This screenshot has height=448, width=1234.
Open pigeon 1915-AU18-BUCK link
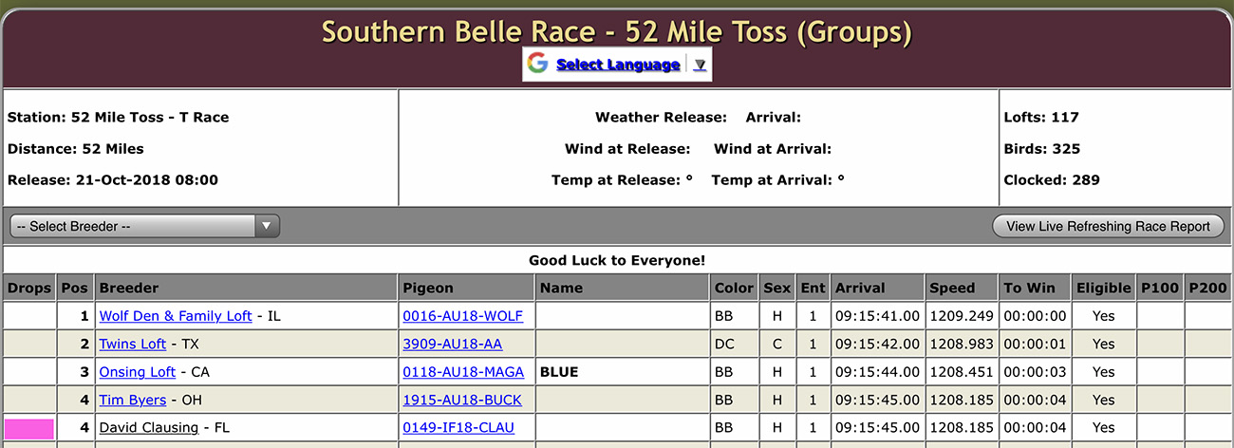point(462,400)
